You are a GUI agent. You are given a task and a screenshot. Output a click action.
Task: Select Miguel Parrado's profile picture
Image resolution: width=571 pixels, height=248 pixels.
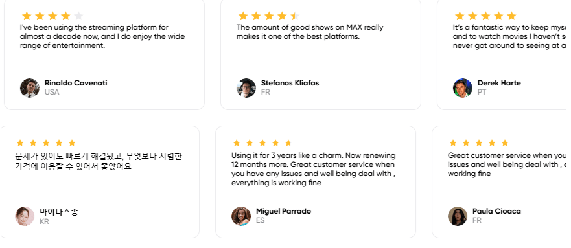241,216
